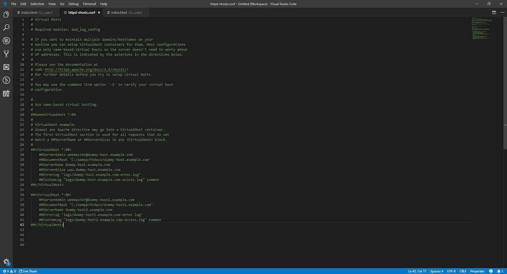The width and height of the screenshot is (507, 274).
Task: Close the httpd-vhosts.conf tab
Action: (99, 12)
